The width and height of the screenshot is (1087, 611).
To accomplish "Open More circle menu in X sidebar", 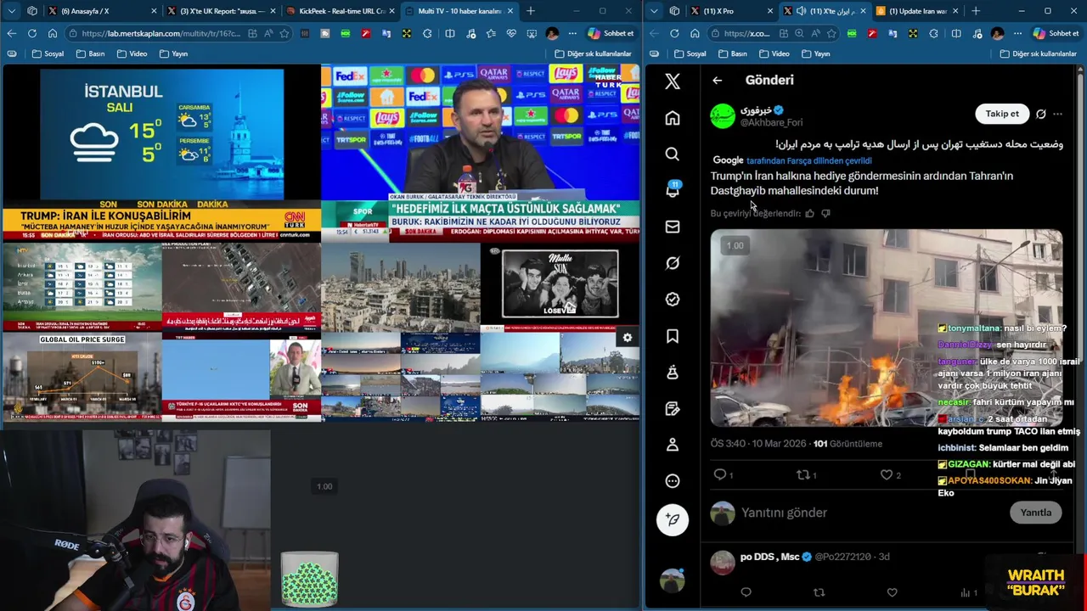I will point(673,481).
